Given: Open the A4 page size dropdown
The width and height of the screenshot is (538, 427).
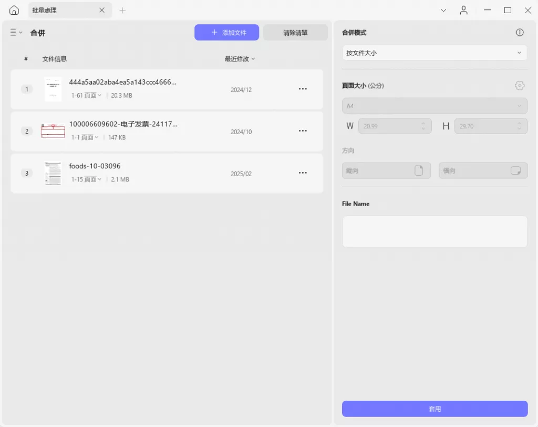Looking at the screenshot, I should [x=434, y=106].
